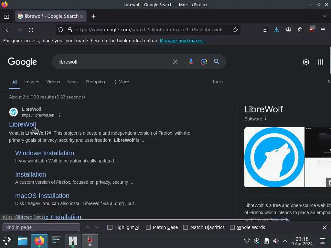Open uBlock Origin extension icon
331x248 pixels.
312,29
